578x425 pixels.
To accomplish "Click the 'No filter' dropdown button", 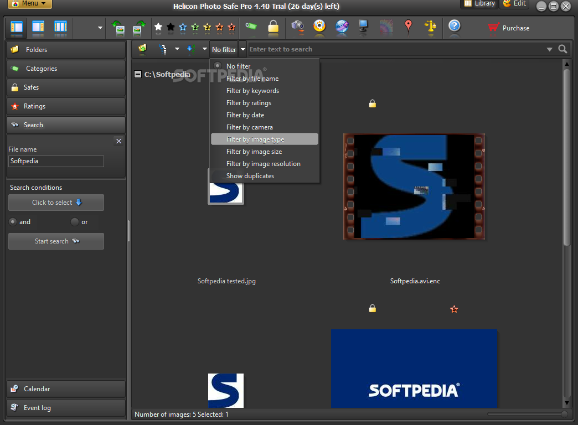I will pos(224,49).
